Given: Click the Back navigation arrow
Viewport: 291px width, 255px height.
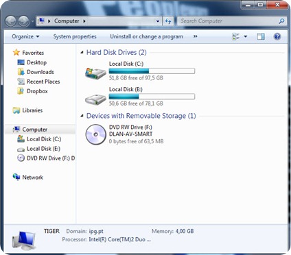Looking at the screenshot, I should (x=10, y=21).
